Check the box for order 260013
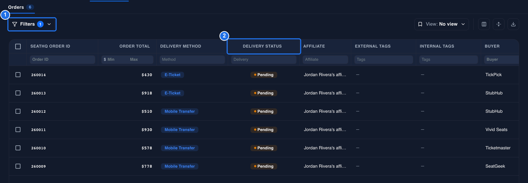 [x=18, y=93]
